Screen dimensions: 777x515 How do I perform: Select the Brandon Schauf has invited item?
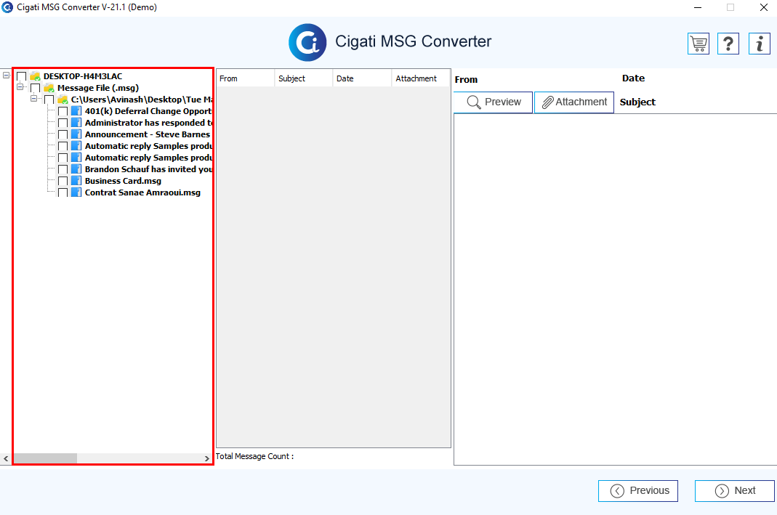(x=148, y=169)
